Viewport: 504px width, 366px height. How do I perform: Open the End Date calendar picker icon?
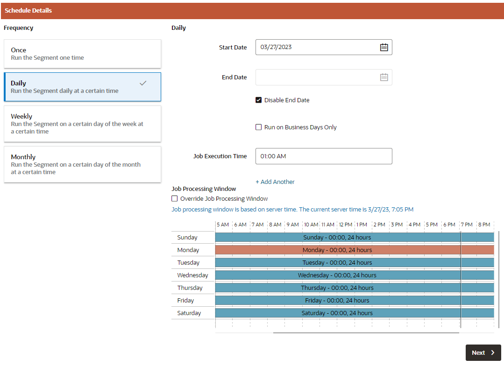click(384, 77)
